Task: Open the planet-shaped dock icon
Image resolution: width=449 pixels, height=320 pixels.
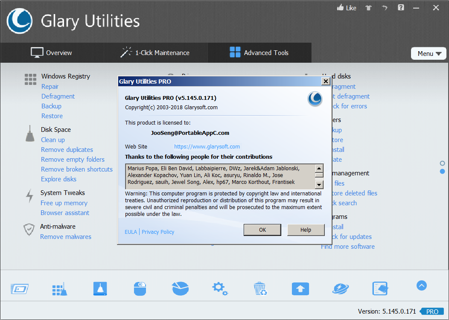Action: tap(341, 289)
